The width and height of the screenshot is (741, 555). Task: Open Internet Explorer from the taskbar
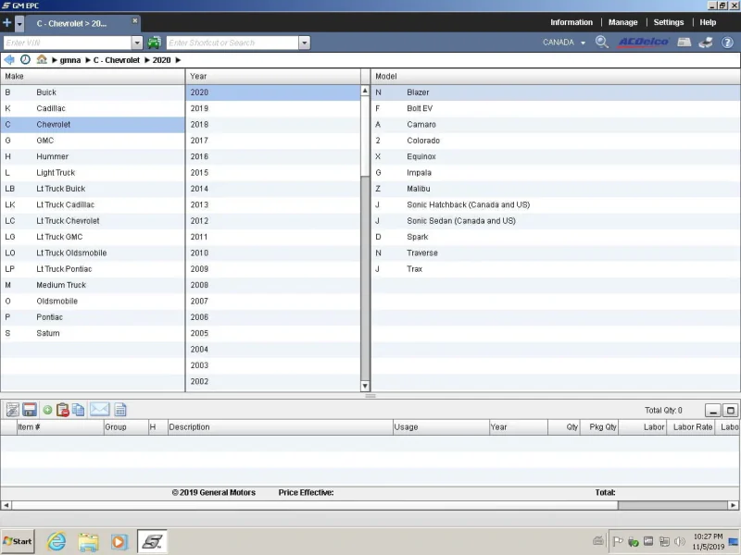click(57, 541)
